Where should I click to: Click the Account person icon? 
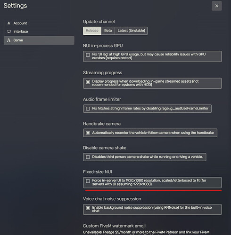coord(9,23)
